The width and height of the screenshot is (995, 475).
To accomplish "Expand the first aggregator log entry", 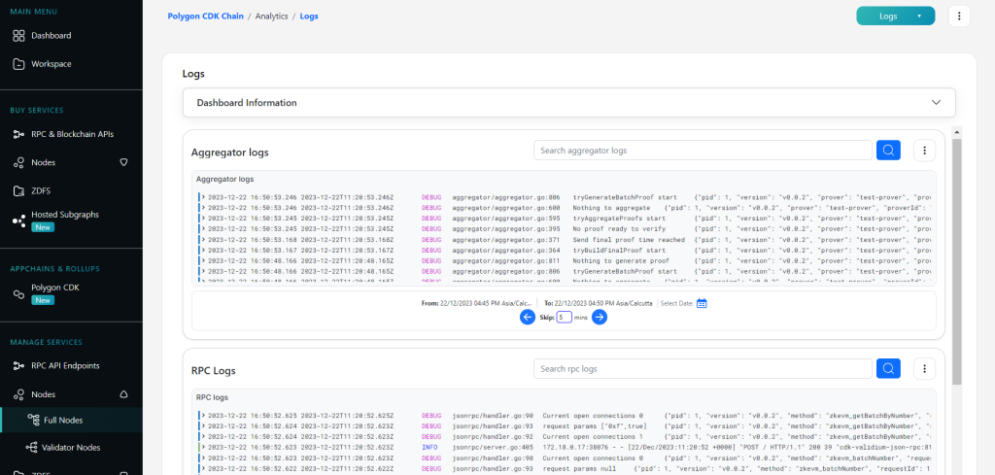I will [x=202, y=196].
